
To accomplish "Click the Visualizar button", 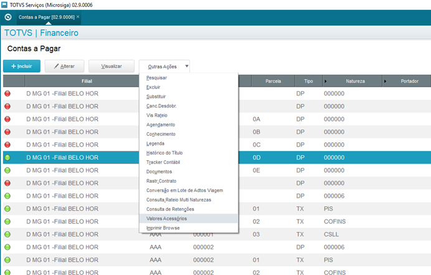I will [x=111, y=66].
